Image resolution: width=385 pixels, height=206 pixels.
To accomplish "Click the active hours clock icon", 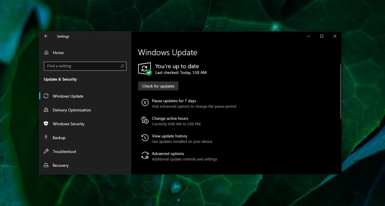I will tap(145, 120).
